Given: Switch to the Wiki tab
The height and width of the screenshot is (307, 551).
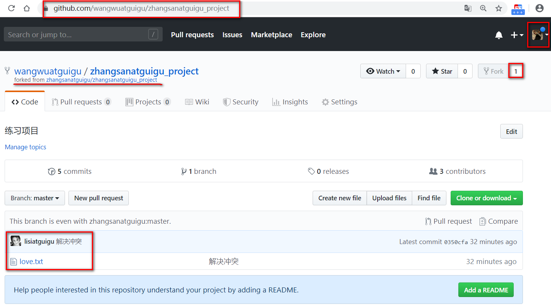Looking at the screenshot, I should [x=197, y=102].
